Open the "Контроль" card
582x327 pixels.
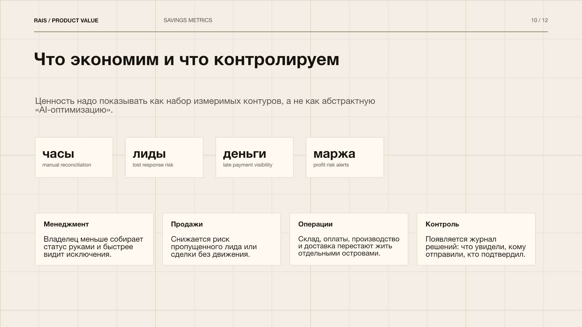click(476, 239)
